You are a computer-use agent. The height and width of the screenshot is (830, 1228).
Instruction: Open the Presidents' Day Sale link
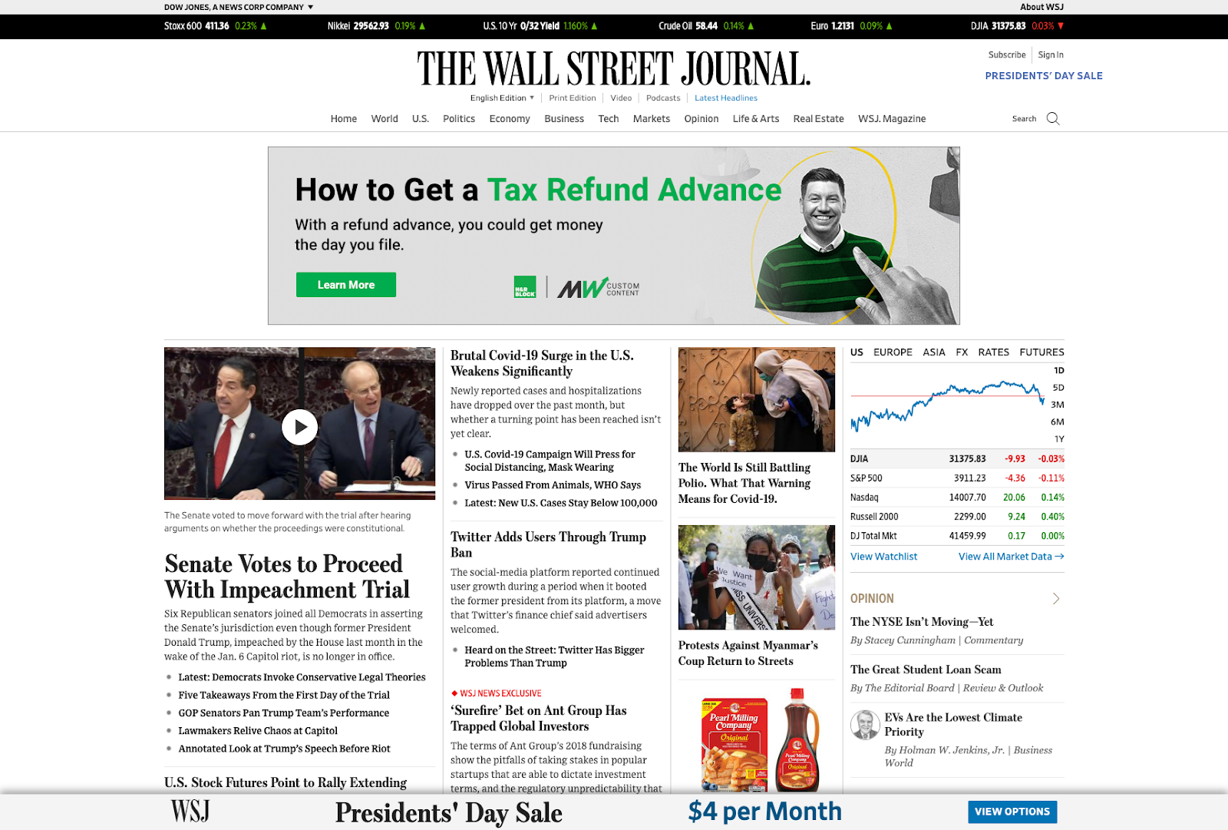coord(1044,76)
